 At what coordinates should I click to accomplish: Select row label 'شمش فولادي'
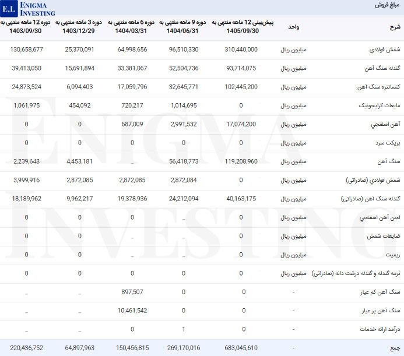[385, 50]
